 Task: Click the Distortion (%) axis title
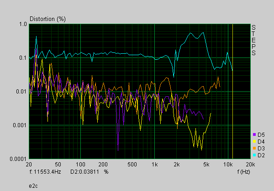pyautogui.click(x=47, y=19)
